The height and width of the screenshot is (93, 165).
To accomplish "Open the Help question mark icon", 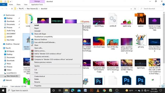I will click(x=163, y=4).
